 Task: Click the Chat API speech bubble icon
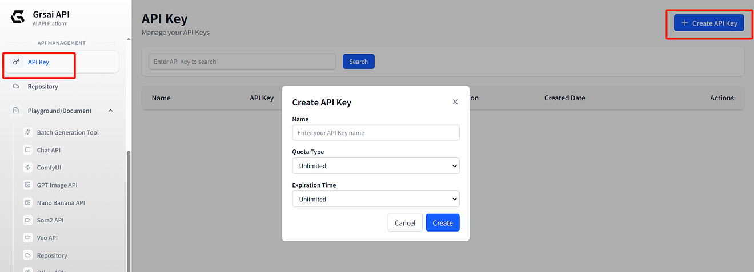(x=27, y=150)
